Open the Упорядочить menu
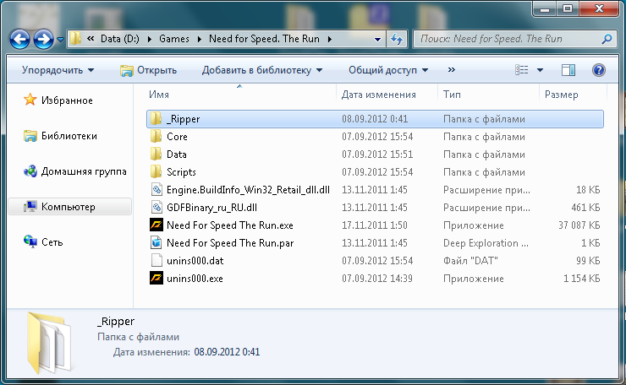Screen dimensions: 626x385 tap(58, 70)
